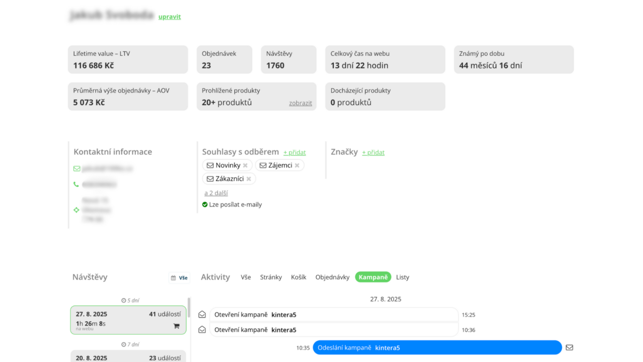Click the email envelope icon in contact info
Screen dimensions: 643x362
click(x=77, y=168)
